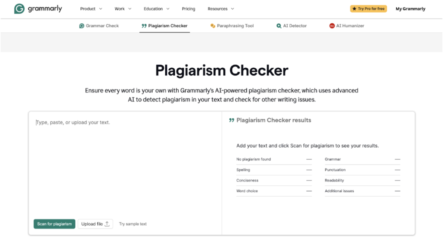Expand the Resources dropdown chevron
The image size is (443, 241).
pyautogui.click(x=232, y=9)
